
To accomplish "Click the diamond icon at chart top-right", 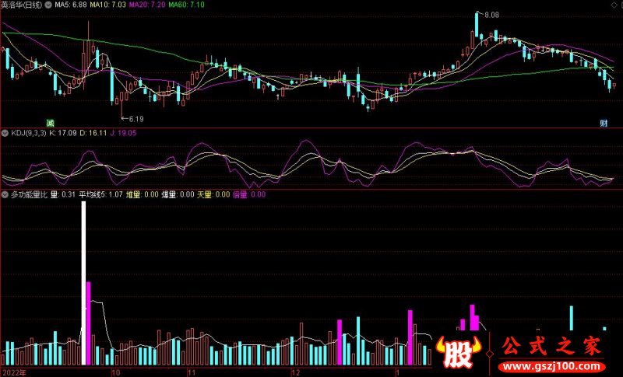I will (x=613, y=5).
